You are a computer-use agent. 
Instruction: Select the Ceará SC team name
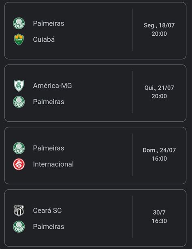(x=47, y=210)
